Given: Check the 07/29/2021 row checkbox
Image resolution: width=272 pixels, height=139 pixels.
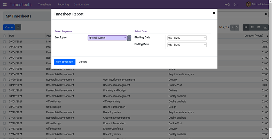Looking at the screenshot, I should click(4, 112).
